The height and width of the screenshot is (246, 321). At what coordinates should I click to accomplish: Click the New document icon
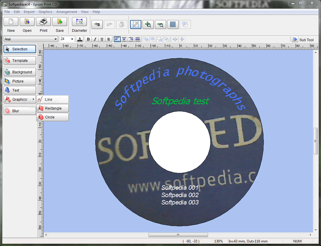tap(11, 22)
